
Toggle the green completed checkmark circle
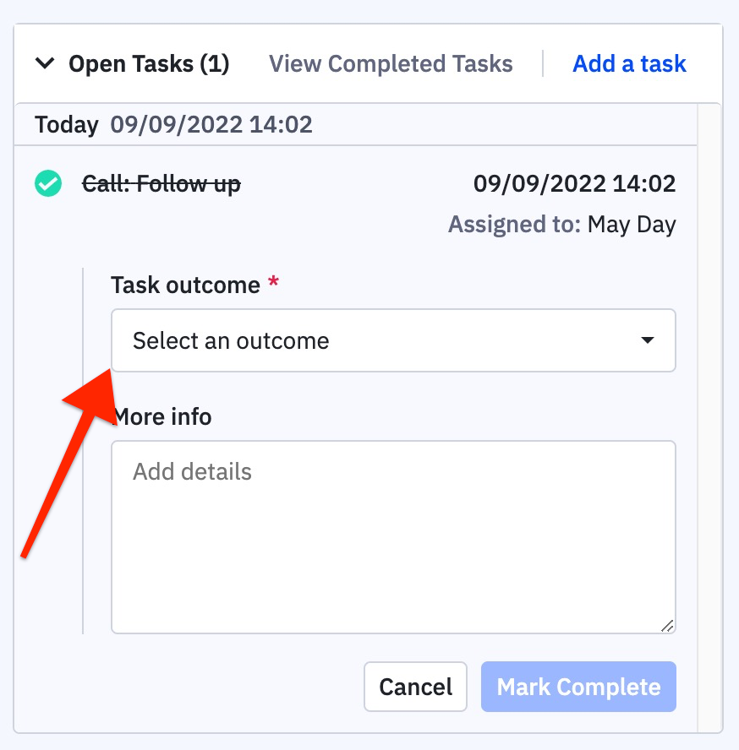(x=48, y=183)
